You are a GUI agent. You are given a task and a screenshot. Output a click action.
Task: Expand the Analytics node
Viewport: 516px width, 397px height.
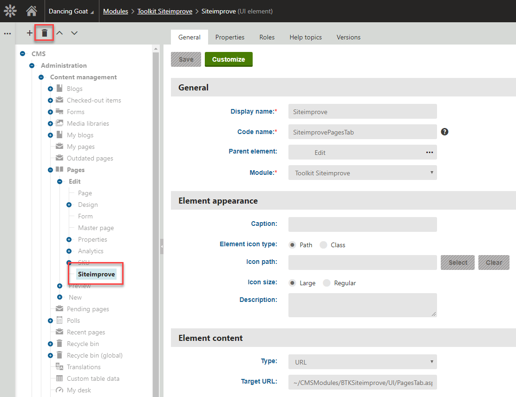(69, 251)
